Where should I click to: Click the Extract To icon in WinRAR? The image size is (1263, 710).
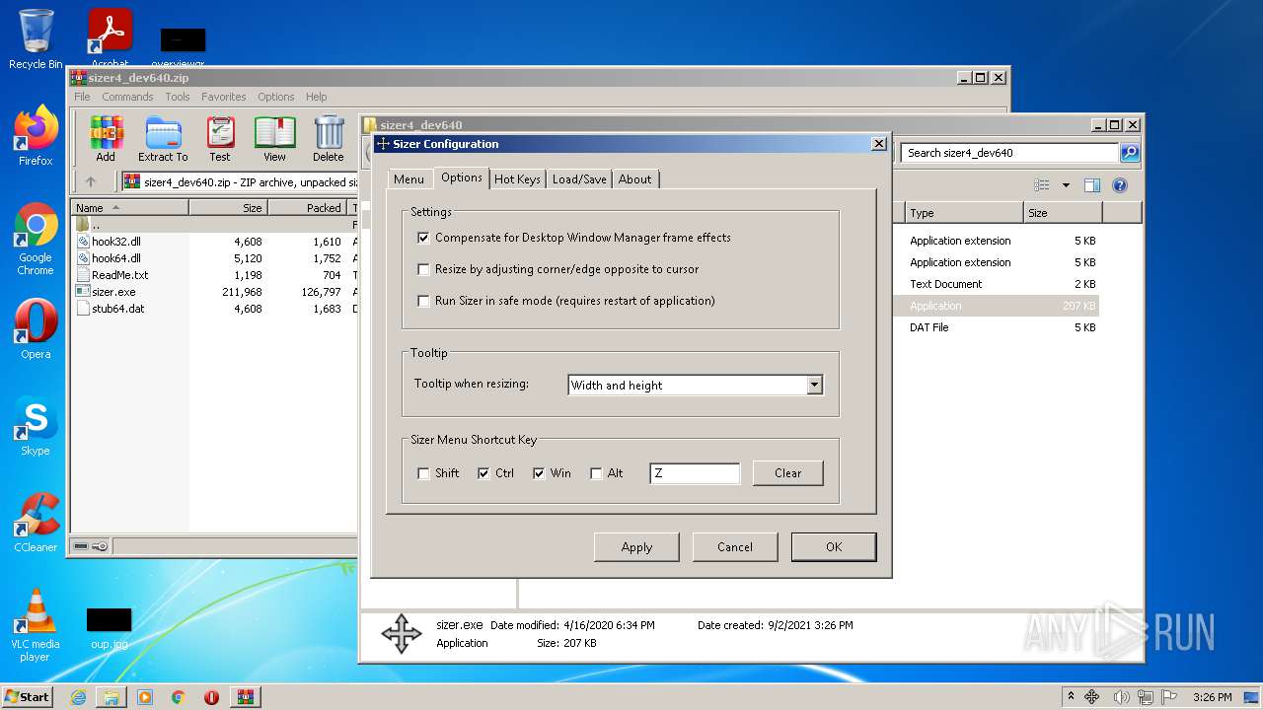pos(163,138)
